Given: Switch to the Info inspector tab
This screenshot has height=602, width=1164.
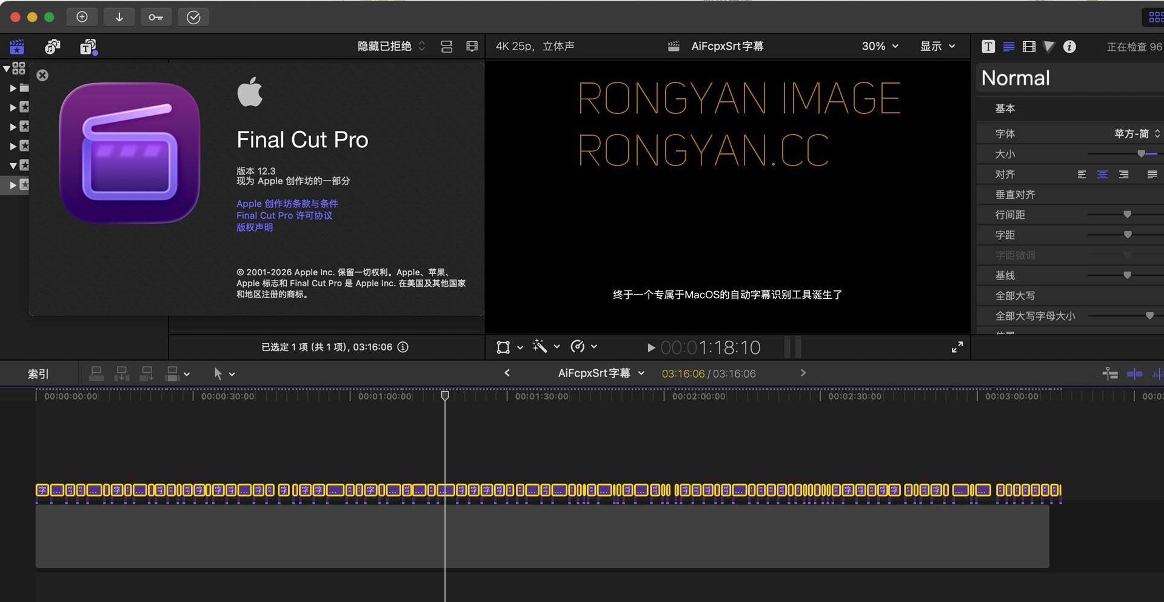Looking at the screenshot, I should click(1069, 47).
